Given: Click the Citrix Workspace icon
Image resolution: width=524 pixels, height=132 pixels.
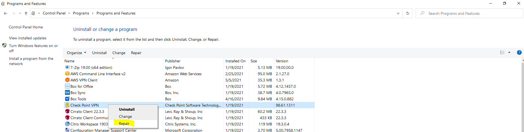Looking at the screenshot, I should 67,124.
